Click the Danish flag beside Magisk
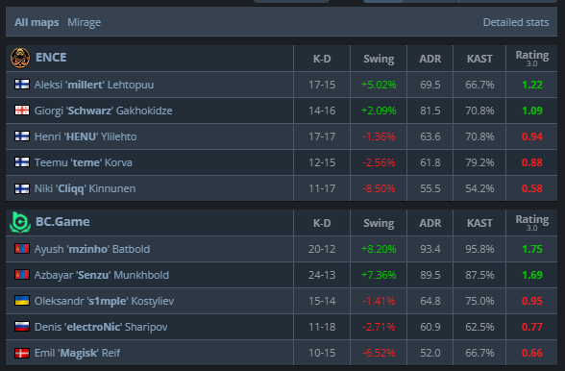Screen dimensions: 565x371 click(22, 353)
